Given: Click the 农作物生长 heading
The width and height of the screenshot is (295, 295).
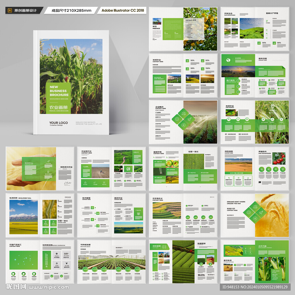Looking at the screenshot, I should [x=158, y=198].
